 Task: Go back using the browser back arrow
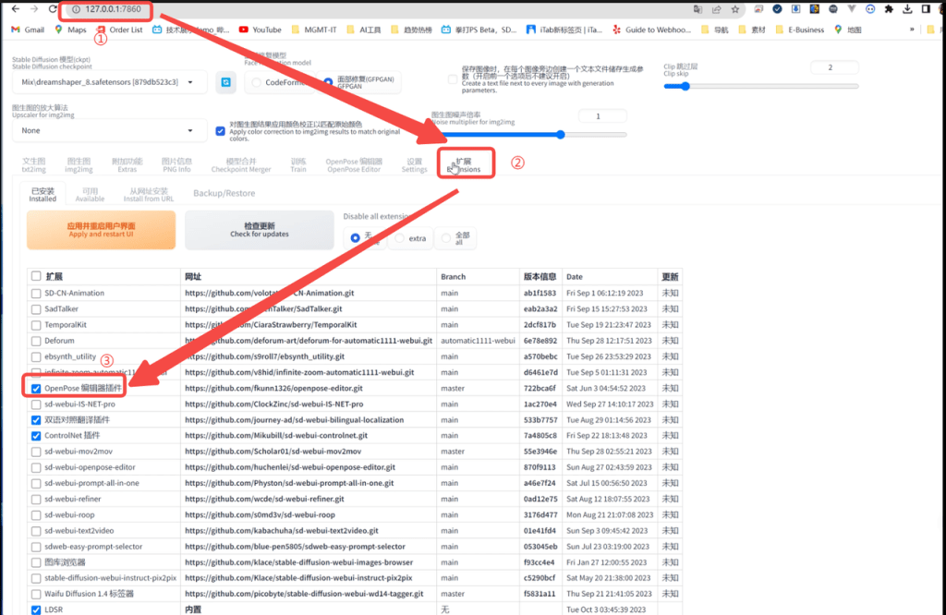(x=16, y=9)
